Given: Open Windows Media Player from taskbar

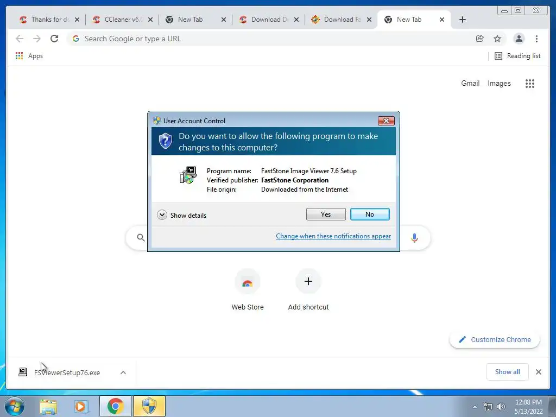Looking at the screenshot, I should (x=81, y=406).
